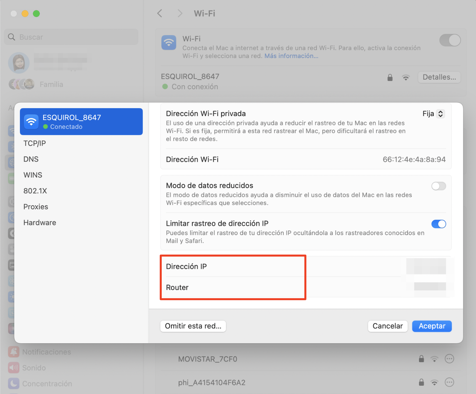
Task: Open the DNS settings section
Action: pos(31,159)
